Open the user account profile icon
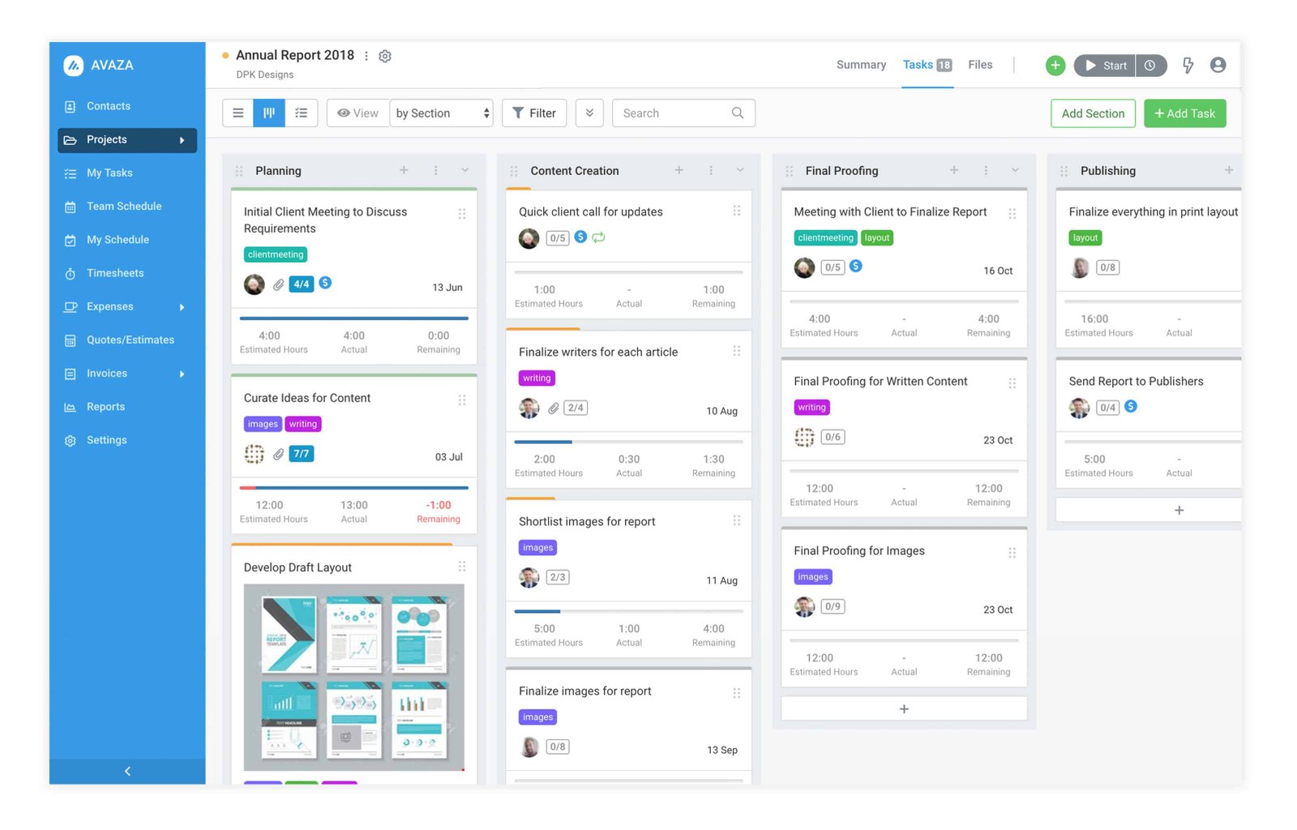Viewport: 1297px width, 830px height. (1218, 65)
